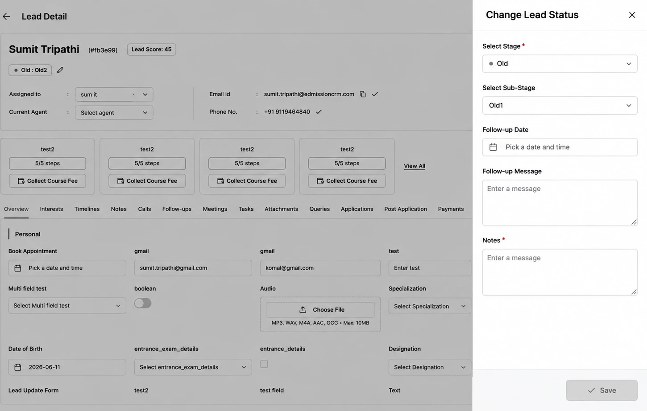Open the Post Application tab
Image resolution: width=647 pixels, height=411 pixels.
(406, 209)
